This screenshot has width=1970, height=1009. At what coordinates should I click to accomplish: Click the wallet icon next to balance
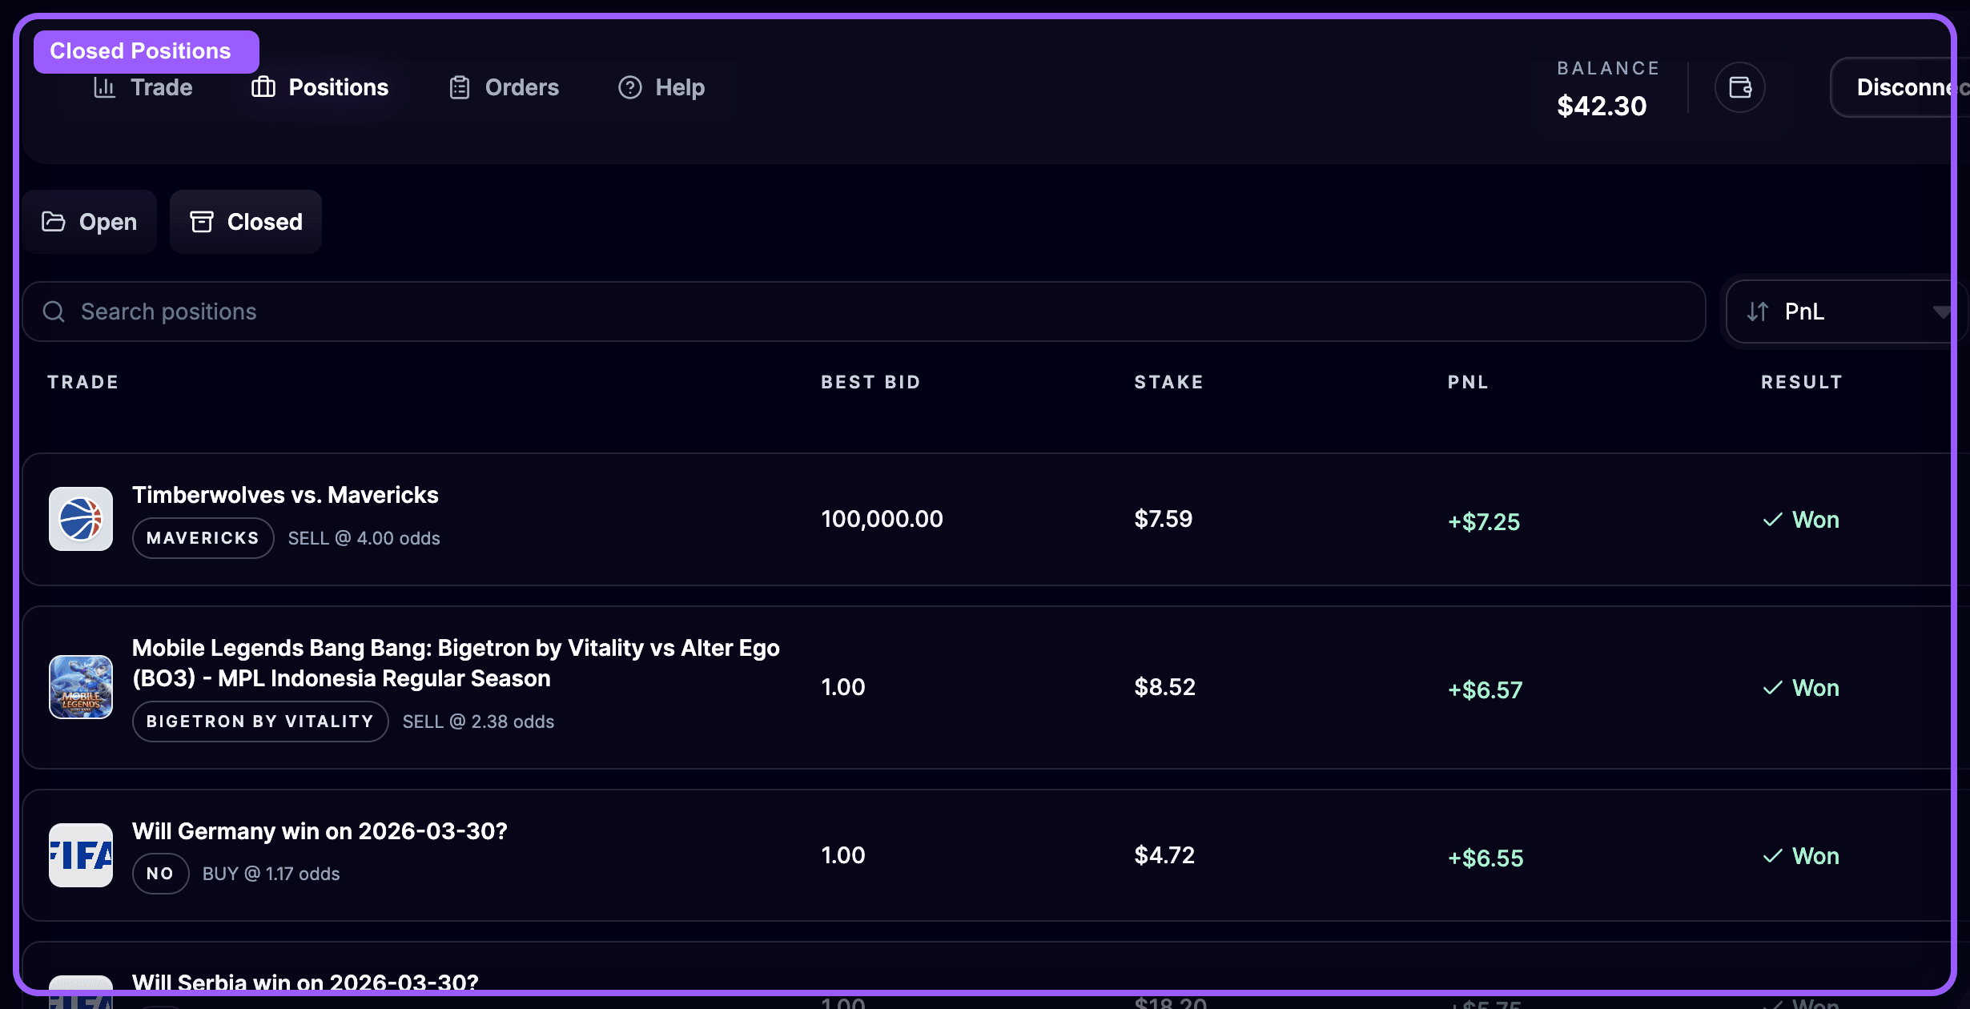pyautogui.click(x=1739, y=87)
